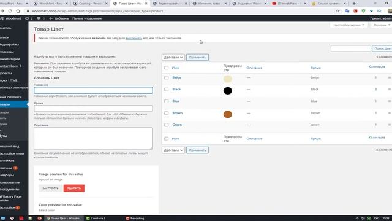The image size is (392, 221).
Task: Click the 'выключить' maintenance mode link
Action: click(134, 38)
